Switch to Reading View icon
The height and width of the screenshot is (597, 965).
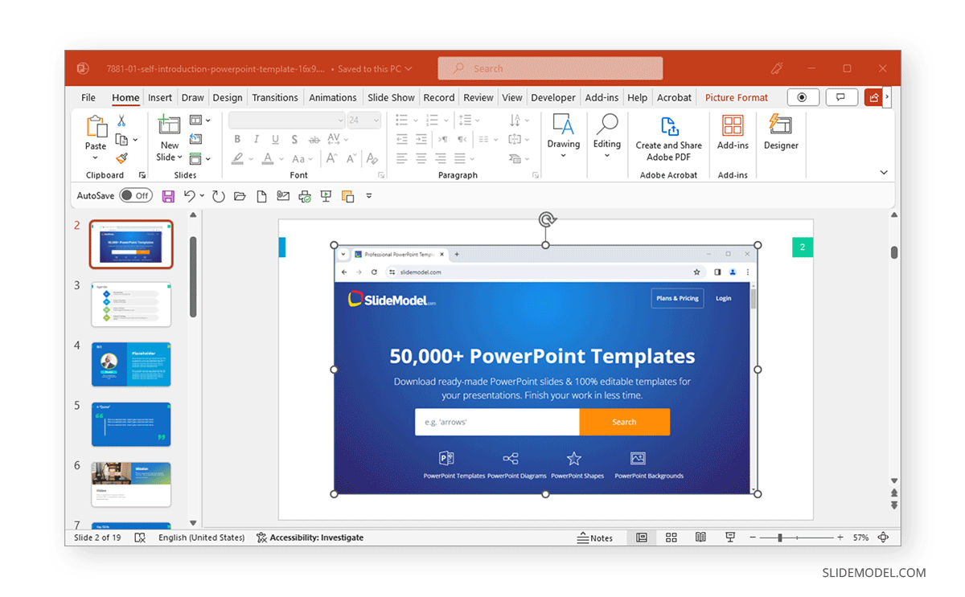point(700,538)
